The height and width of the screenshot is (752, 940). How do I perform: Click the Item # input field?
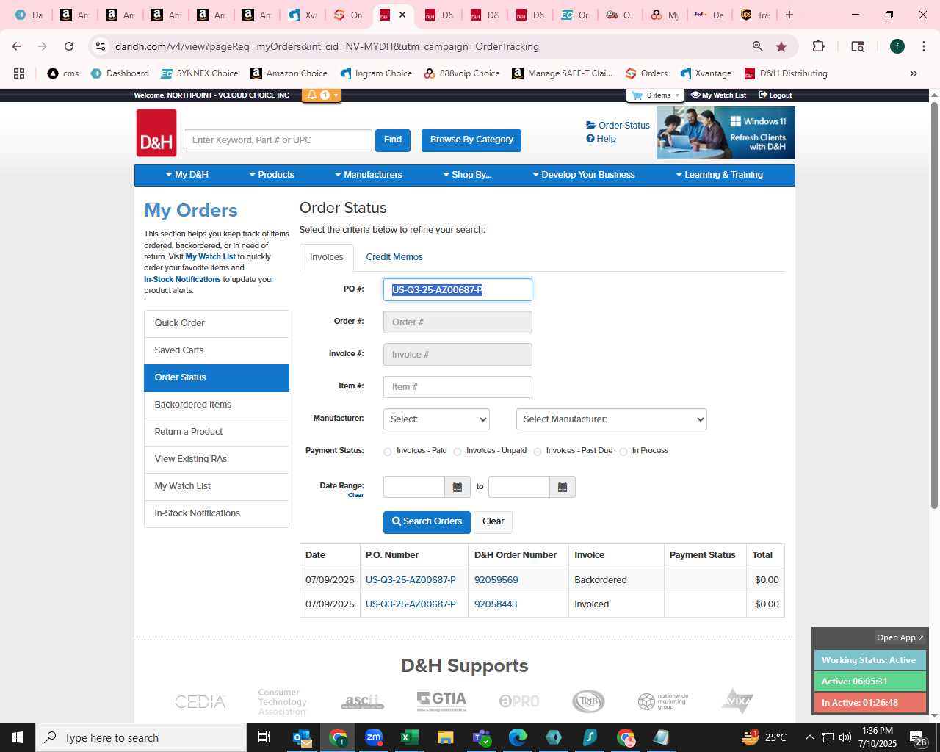[x=458, y=387]
